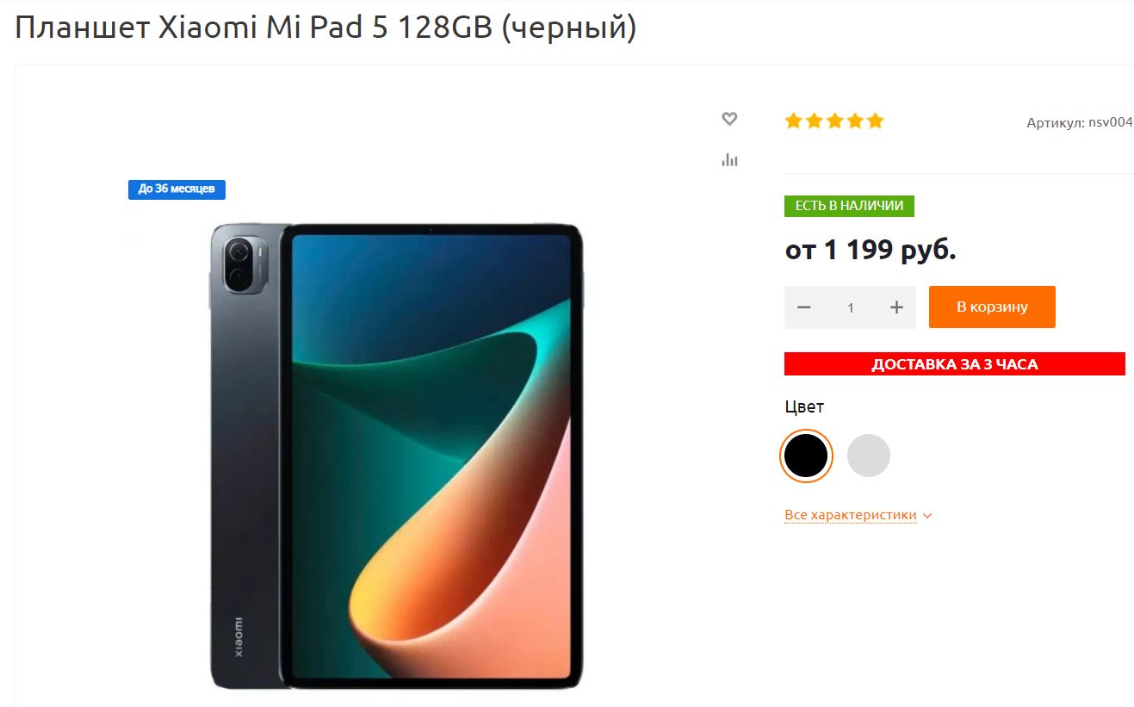The height and width of the screenshot is (707, 1134).
Task: Select the second rating star
Action: coord(814,121)
